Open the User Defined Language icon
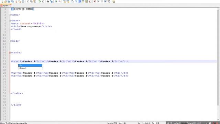Screen dimensions: 220x124 point(83,1)
